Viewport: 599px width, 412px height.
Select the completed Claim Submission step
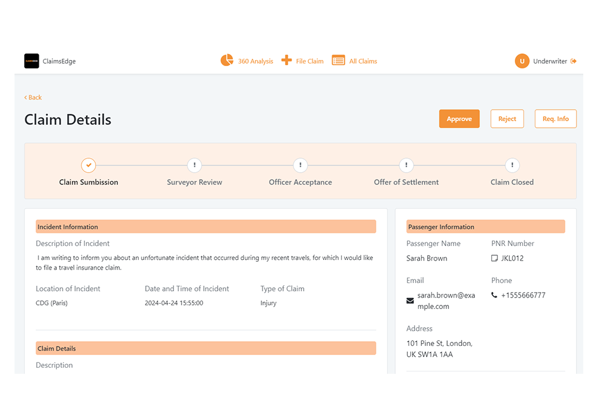88,165
